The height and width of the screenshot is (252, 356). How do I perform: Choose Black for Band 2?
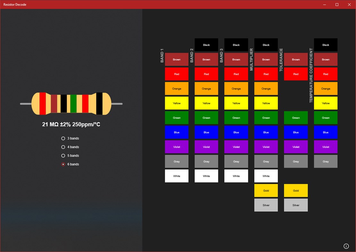(206, 45)
